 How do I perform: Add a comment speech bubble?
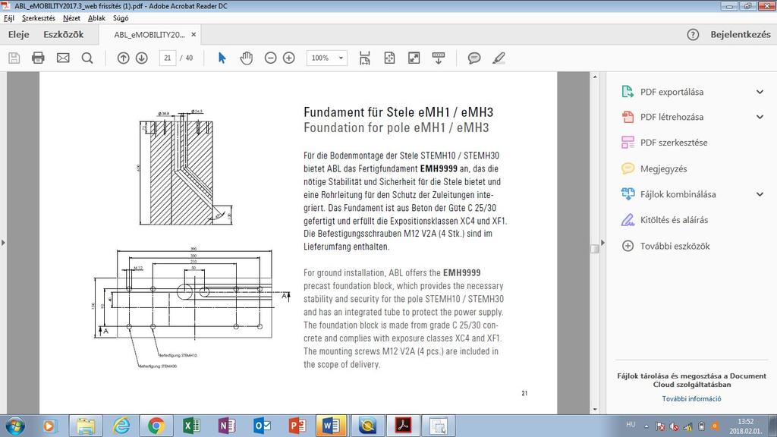tap(474, 58)
